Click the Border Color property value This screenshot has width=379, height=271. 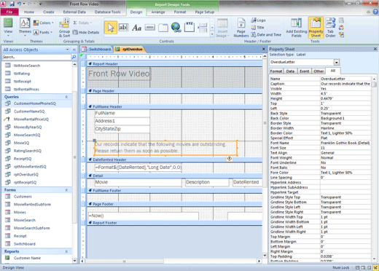pos(345,133)
